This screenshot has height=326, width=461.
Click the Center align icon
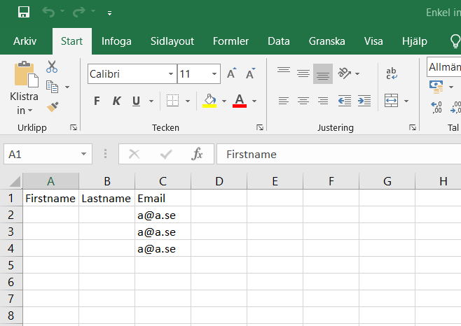[303, 101]
